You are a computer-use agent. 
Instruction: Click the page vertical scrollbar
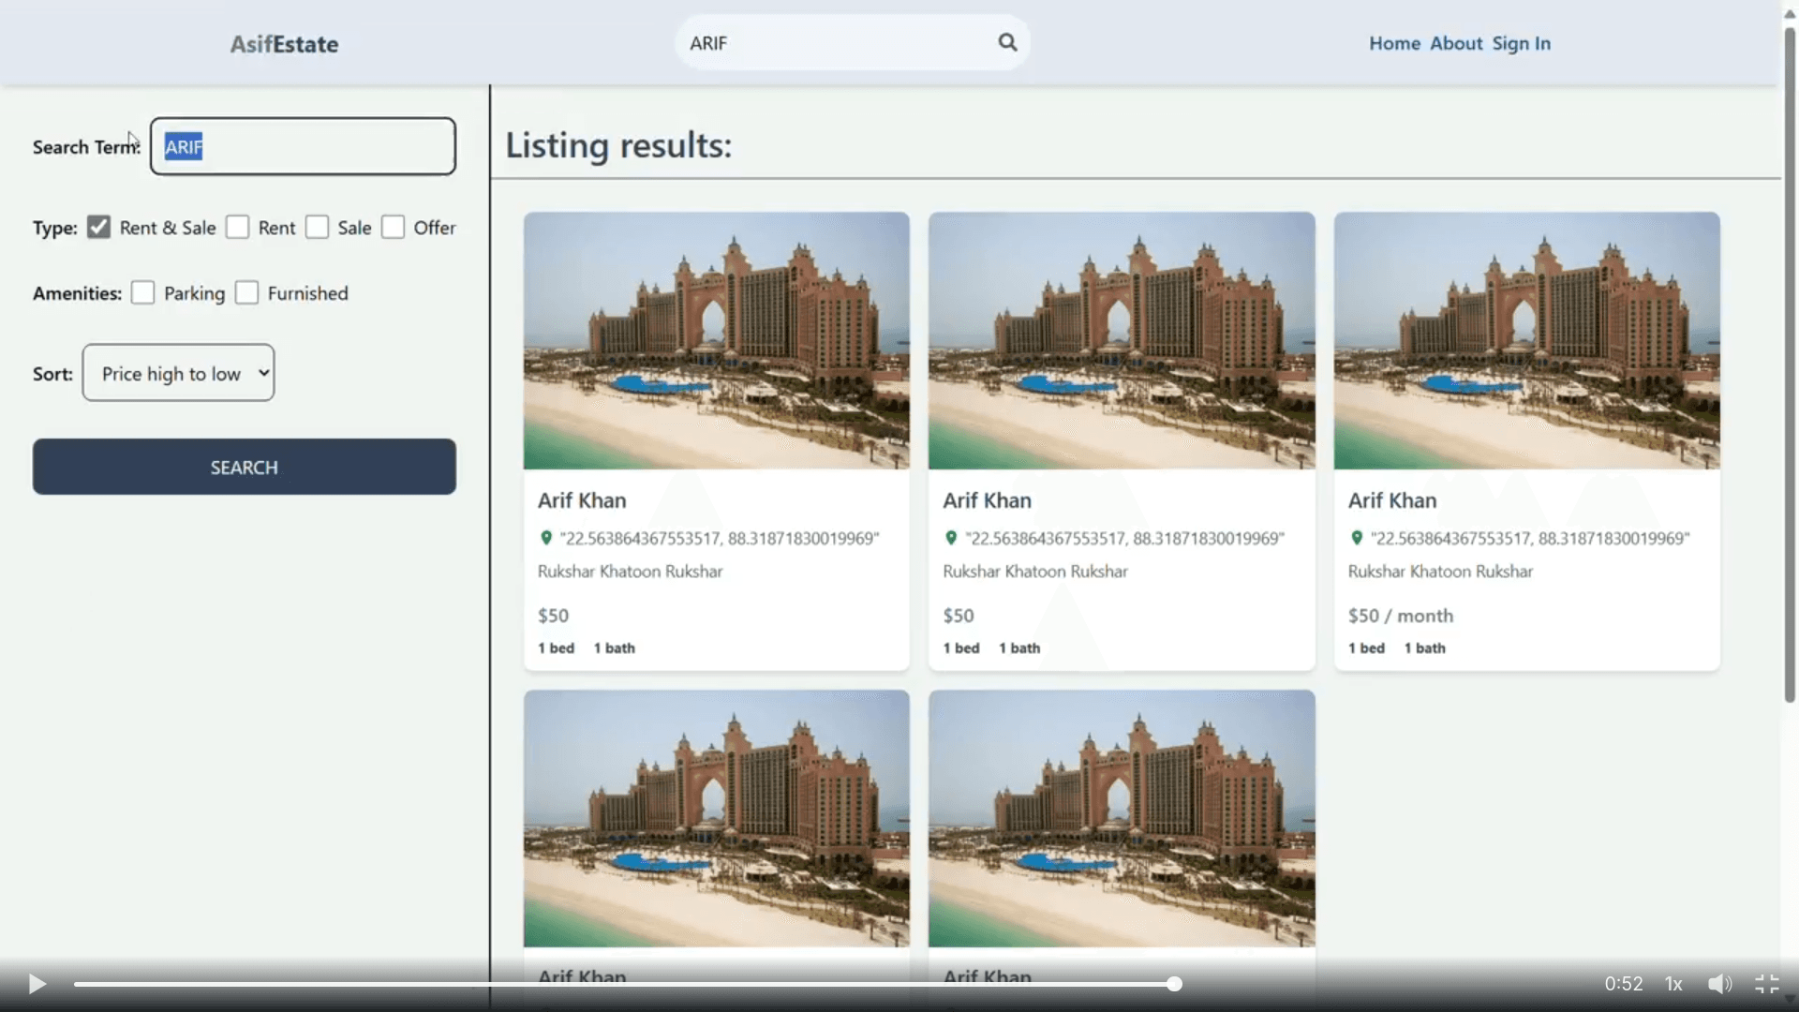(1790, 365)
